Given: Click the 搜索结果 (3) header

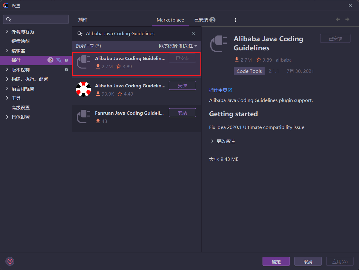Looking at the screenshot, I should coord(88,46).
